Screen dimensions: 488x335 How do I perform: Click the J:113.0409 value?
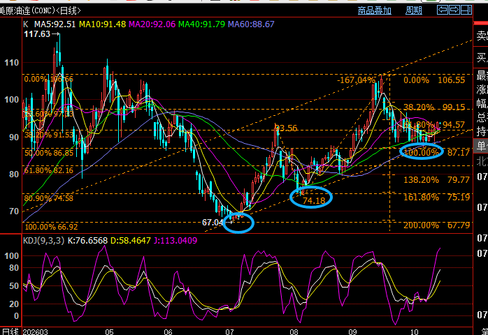175,241
